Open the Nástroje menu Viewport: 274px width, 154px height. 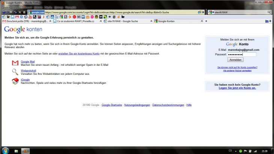pos(59,8)
